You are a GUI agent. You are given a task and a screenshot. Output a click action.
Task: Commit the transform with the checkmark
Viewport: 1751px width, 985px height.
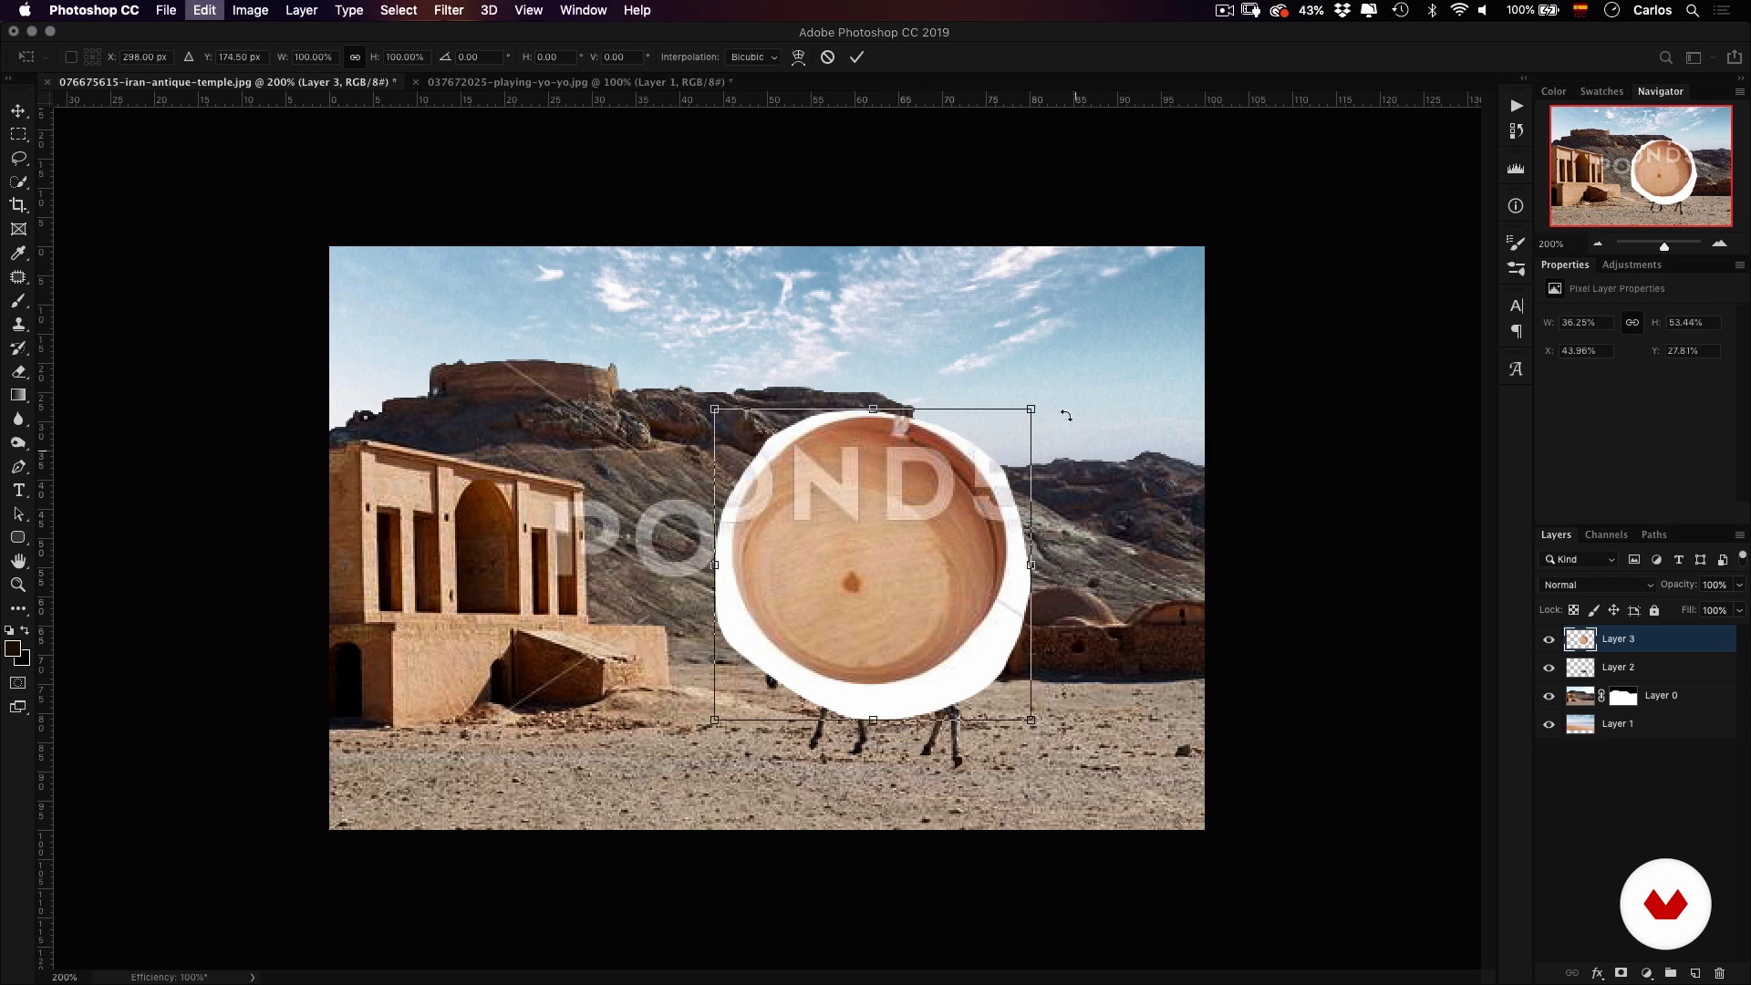(x=856, y=57)
